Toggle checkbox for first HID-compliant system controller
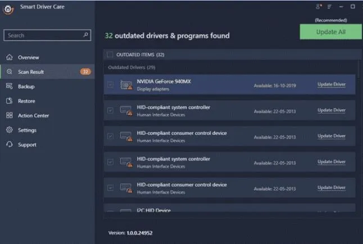 [110, 111]
